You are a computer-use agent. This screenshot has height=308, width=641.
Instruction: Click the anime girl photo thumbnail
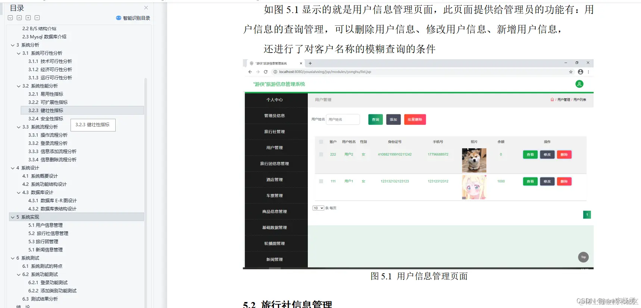click(x=474, y=187)
